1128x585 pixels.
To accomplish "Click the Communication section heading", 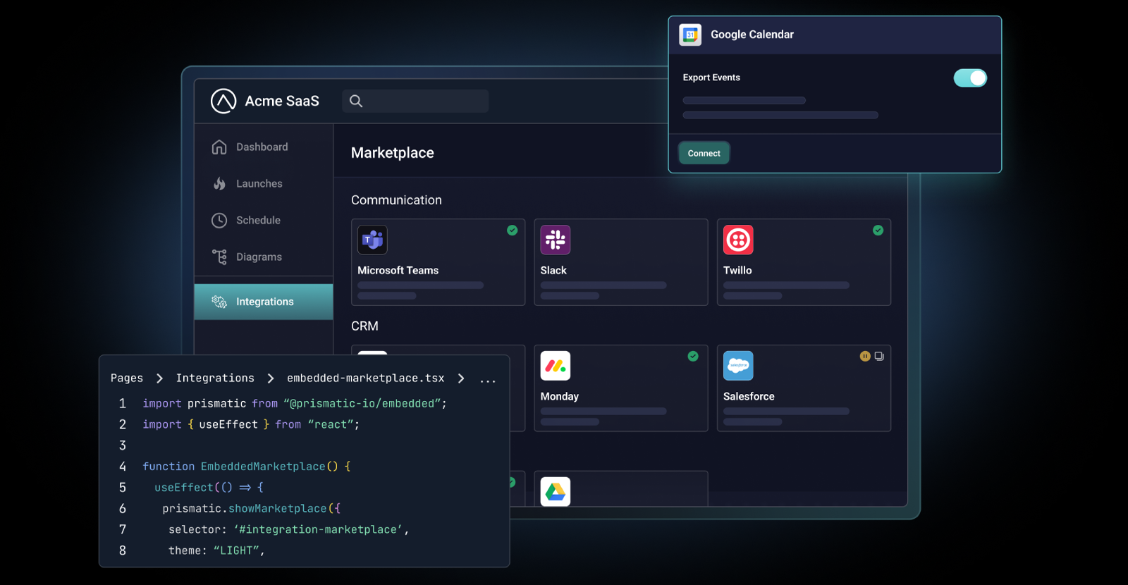I will [x=396, y=200].
